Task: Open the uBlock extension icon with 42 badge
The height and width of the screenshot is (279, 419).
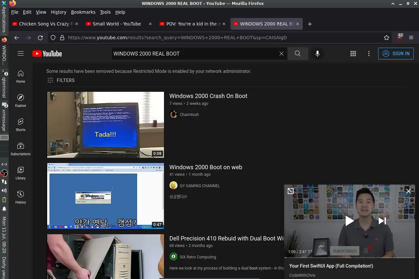Action: (x=399, y=37)
